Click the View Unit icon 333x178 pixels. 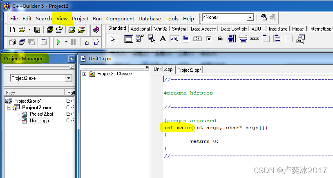click(x=13, y=42)
